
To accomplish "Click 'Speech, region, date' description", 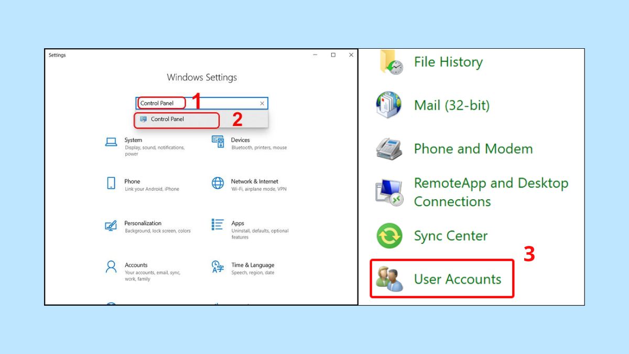I will (253, 273).
